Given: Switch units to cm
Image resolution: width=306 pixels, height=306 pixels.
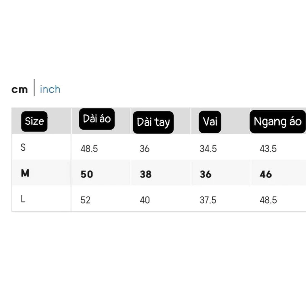Looking at the screenshot, I should point(20,90).
